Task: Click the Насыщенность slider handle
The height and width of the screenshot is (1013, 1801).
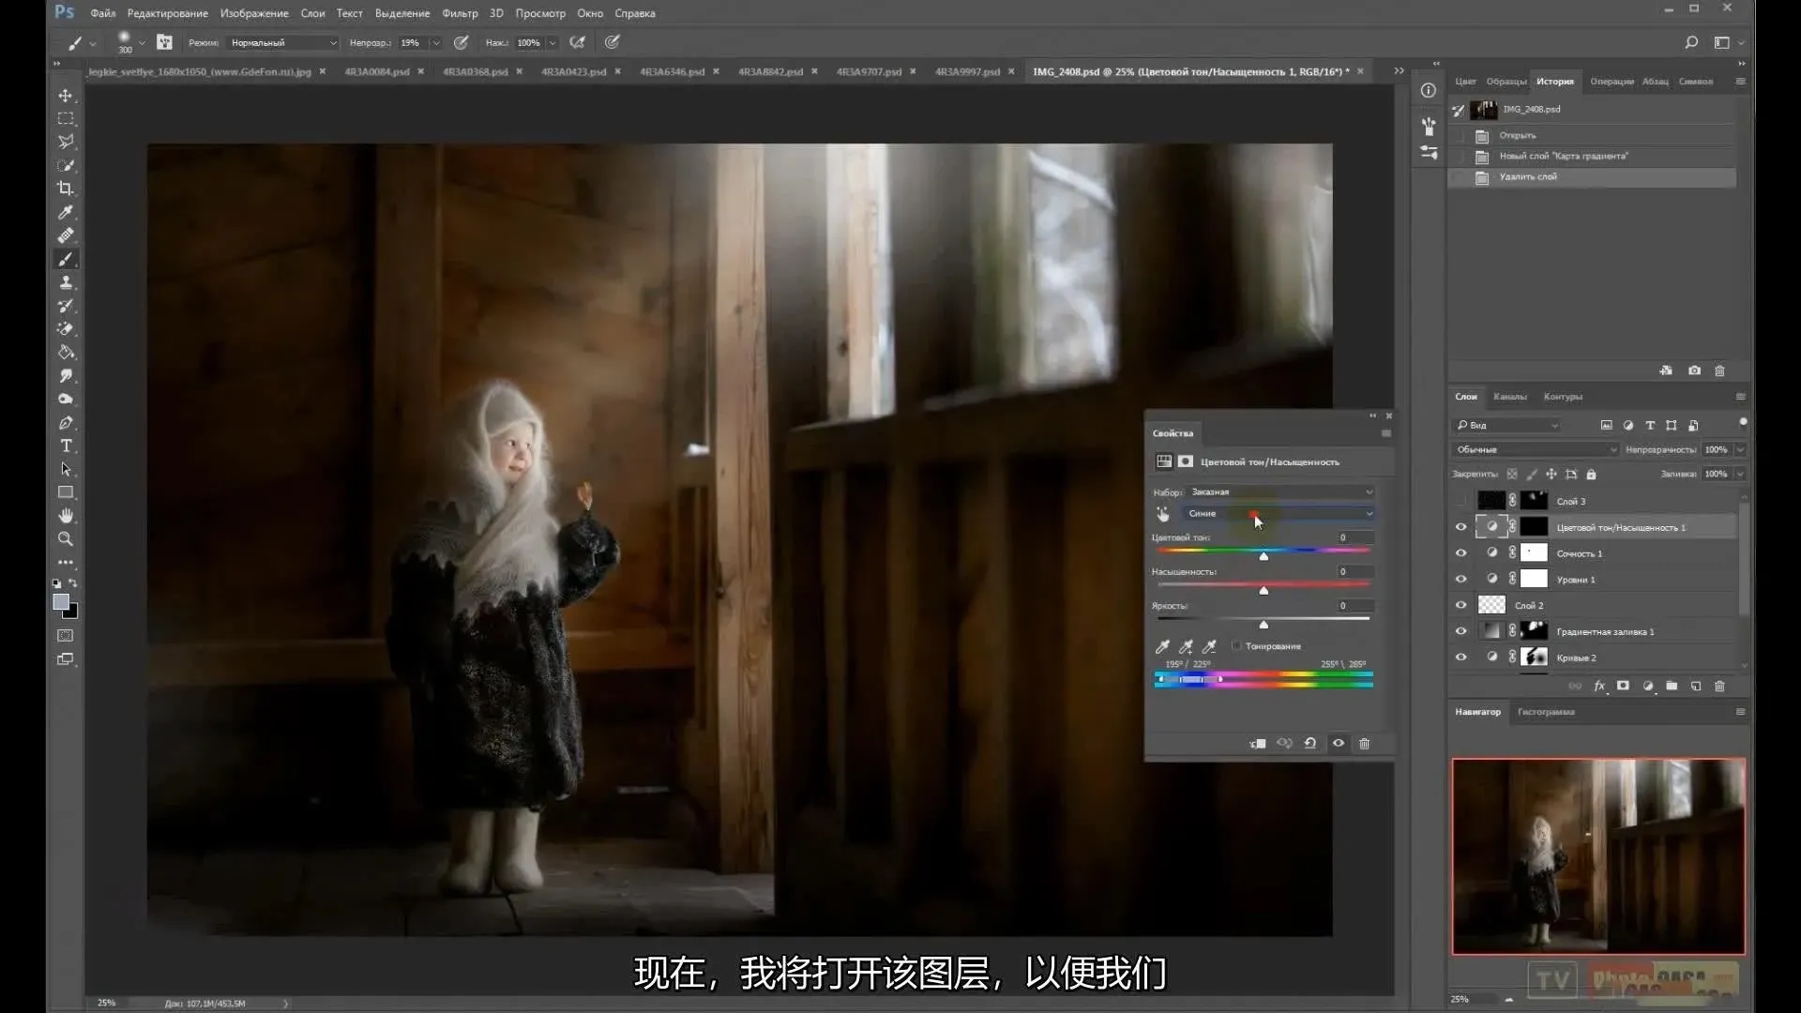Action: 1264,591
